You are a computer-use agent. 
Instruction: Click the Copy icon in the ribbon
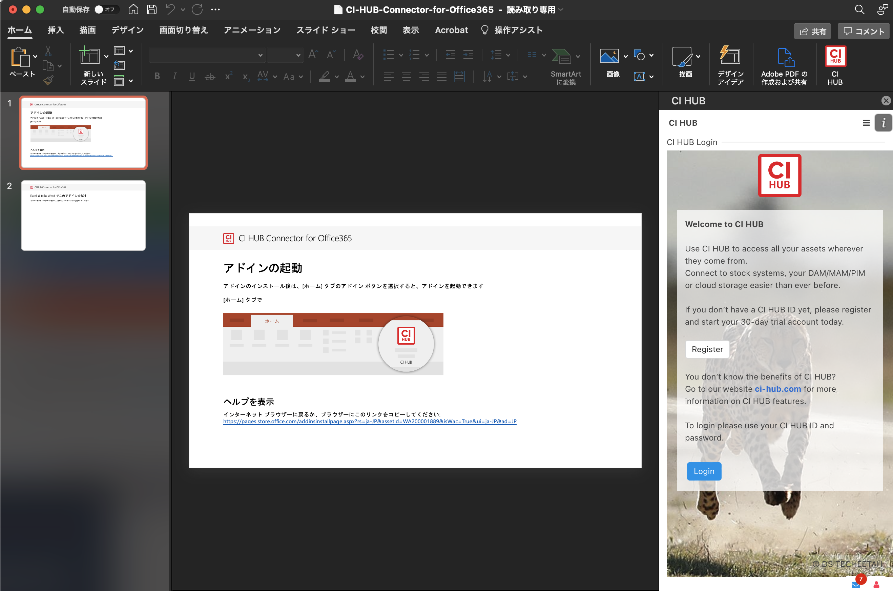click(x=48, y=66)
